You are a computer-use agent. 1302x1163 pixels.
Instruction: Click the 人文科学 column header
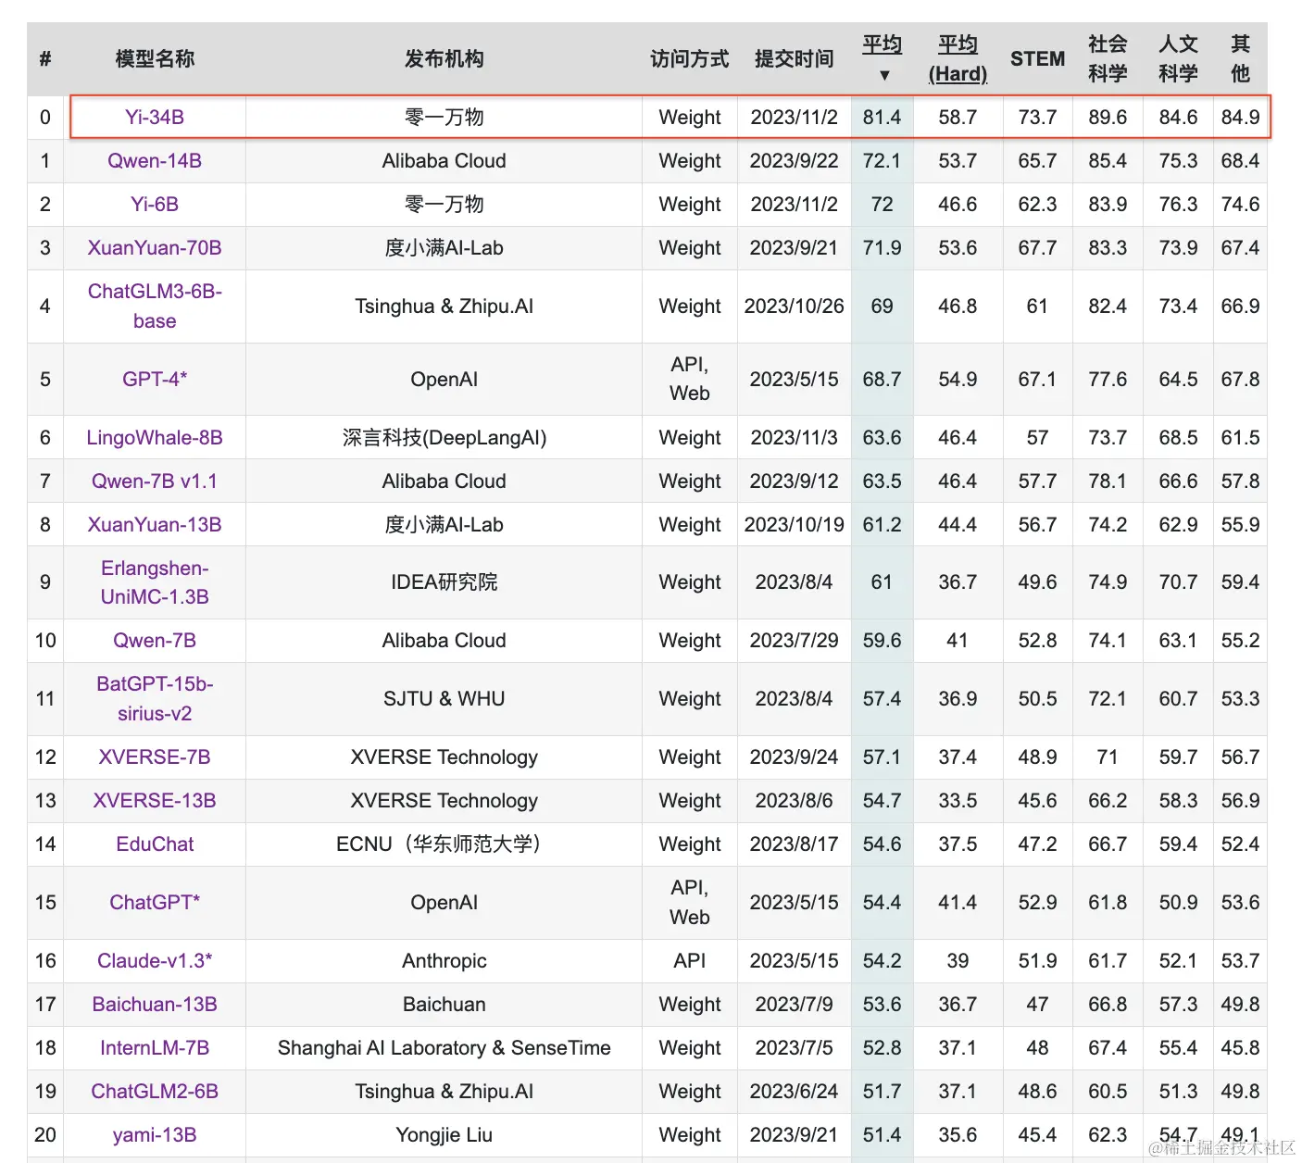[x=1178, y=58]
